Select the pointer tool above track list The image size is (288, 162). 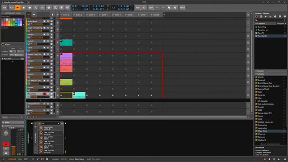coord(52,15)
